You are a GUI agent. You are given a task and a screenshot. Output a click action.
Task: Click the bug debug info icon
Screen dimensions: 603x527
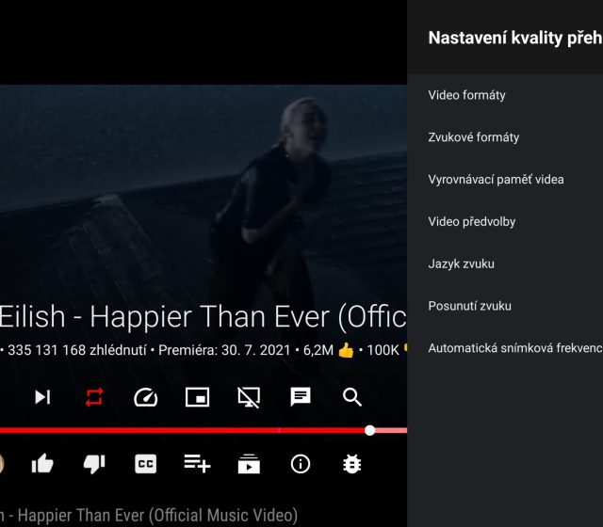pos(352,463)
